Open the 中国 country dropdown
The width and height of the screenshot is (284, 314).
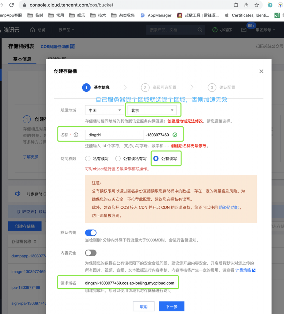click(x=104, y=110)
